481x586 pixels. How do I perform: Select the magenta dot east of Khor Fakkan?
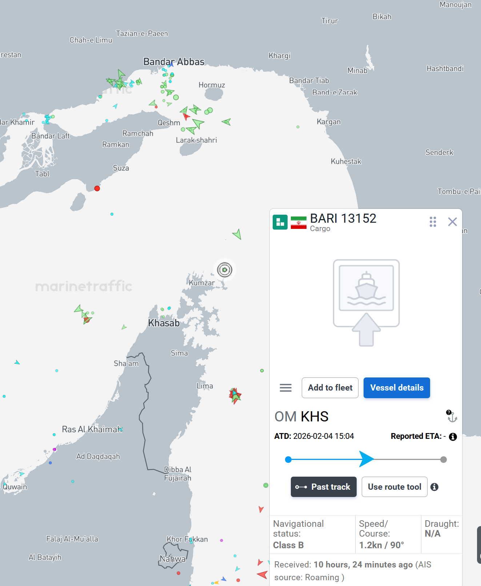tap(221, 540)
